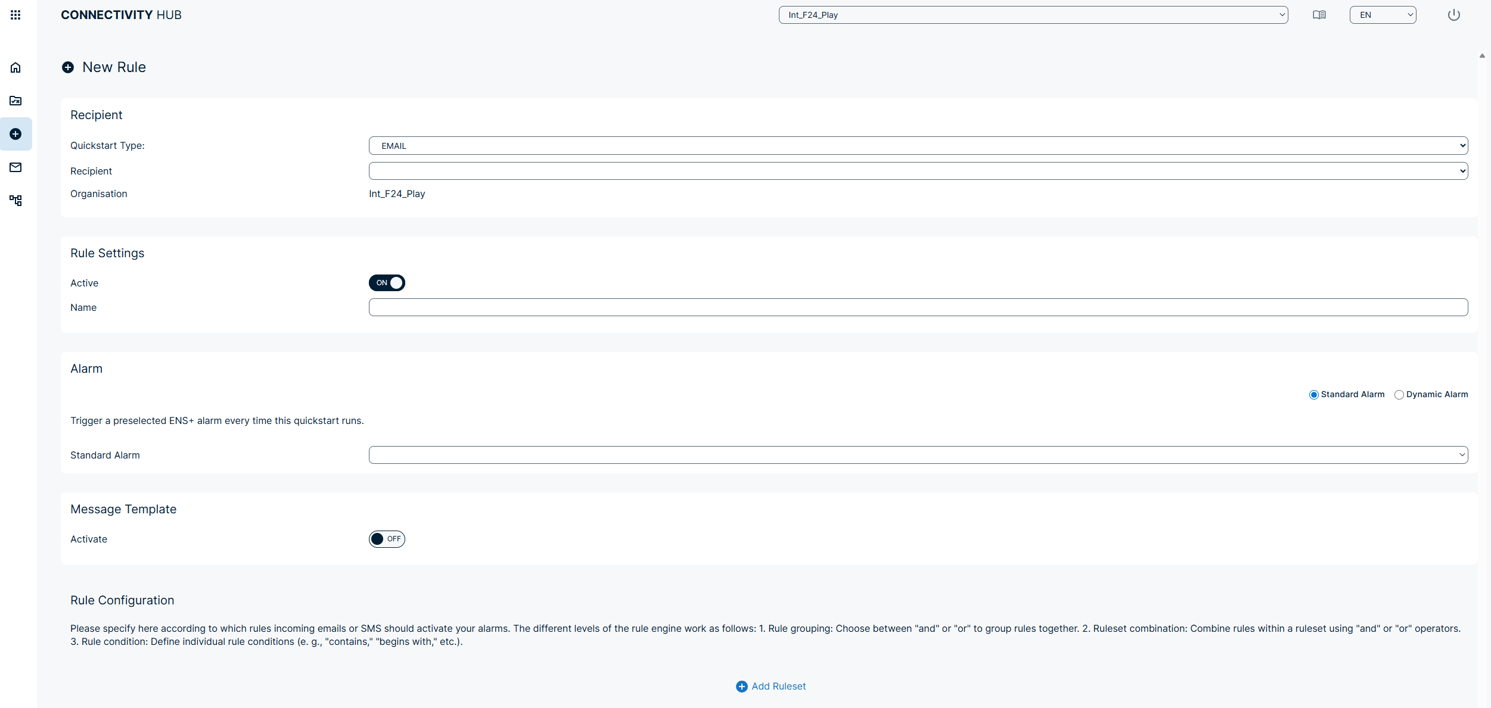Open the documentation book icon
The image size is (1491, 708).
click(x=1319, y=15)
